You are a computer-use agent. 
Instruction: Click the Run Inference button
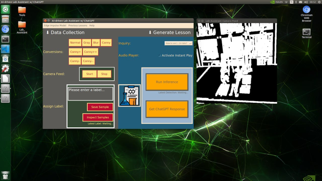[x=167, y=82]
